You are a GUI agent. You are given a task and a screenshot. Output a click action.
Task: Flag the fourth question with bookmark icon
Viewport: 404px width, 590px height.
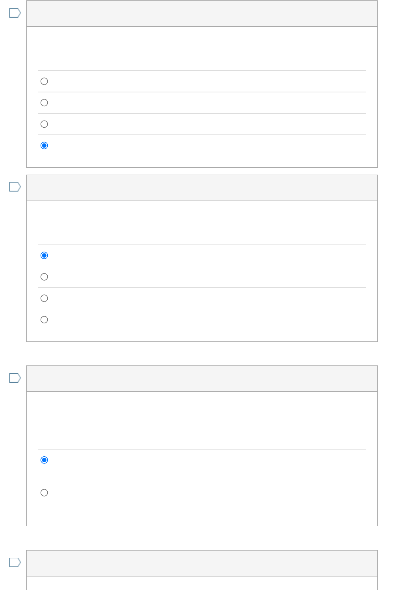click(x=15, y=563)
